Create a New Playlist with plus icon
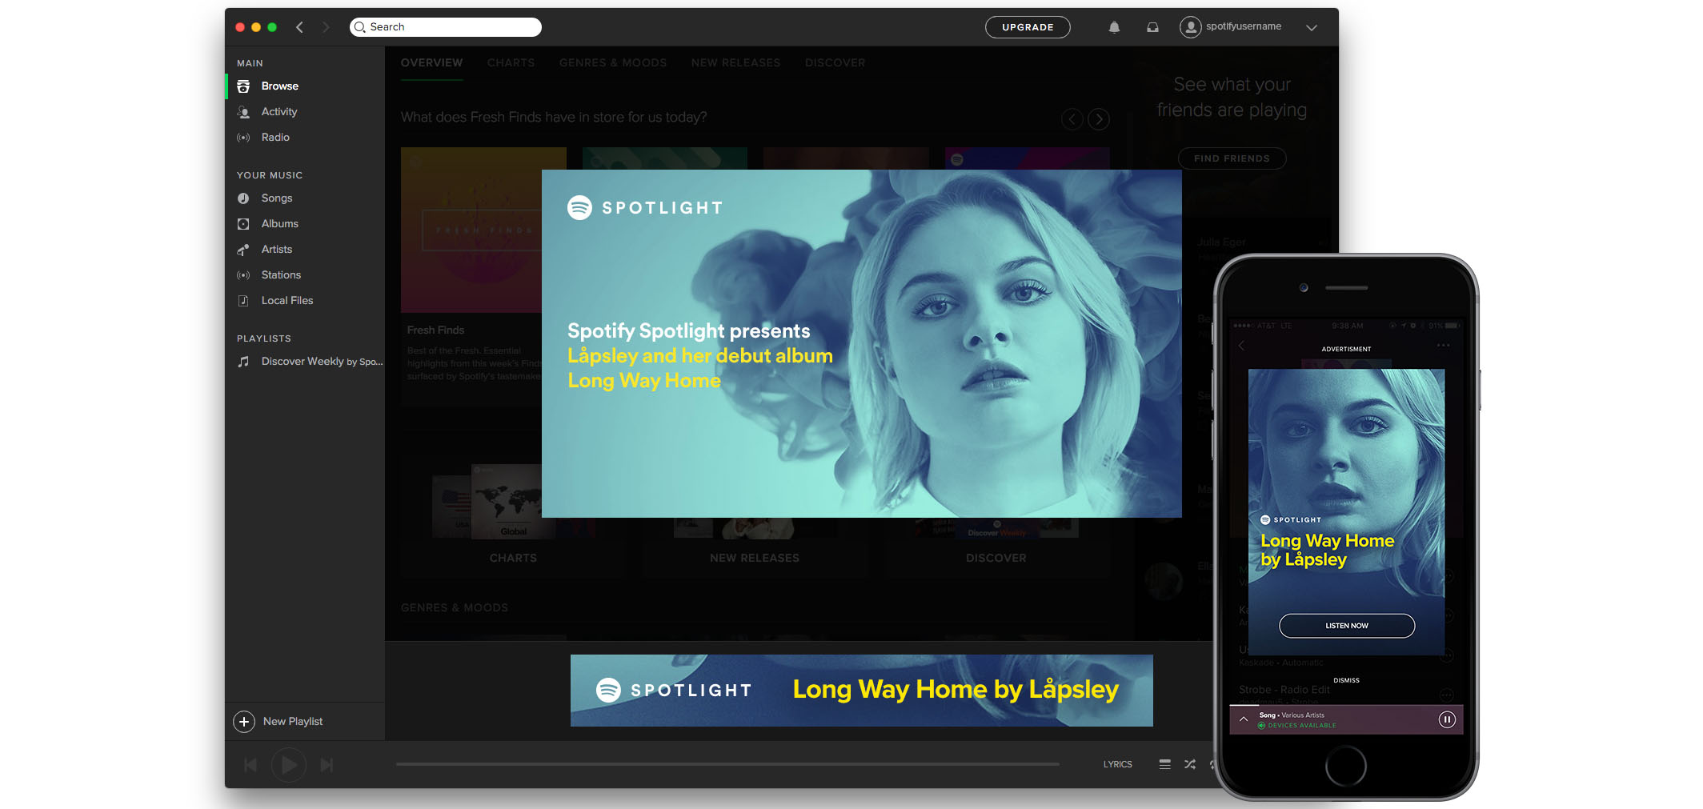This screenshot has width=1703, height=809. tap(244, 722)
